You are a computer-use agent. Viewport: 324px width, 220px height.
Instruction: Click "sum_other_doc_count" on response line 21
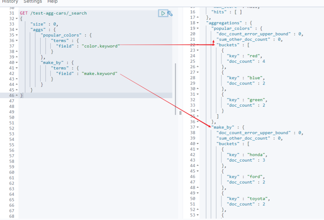pyautogui.click(x=243, y=39)
